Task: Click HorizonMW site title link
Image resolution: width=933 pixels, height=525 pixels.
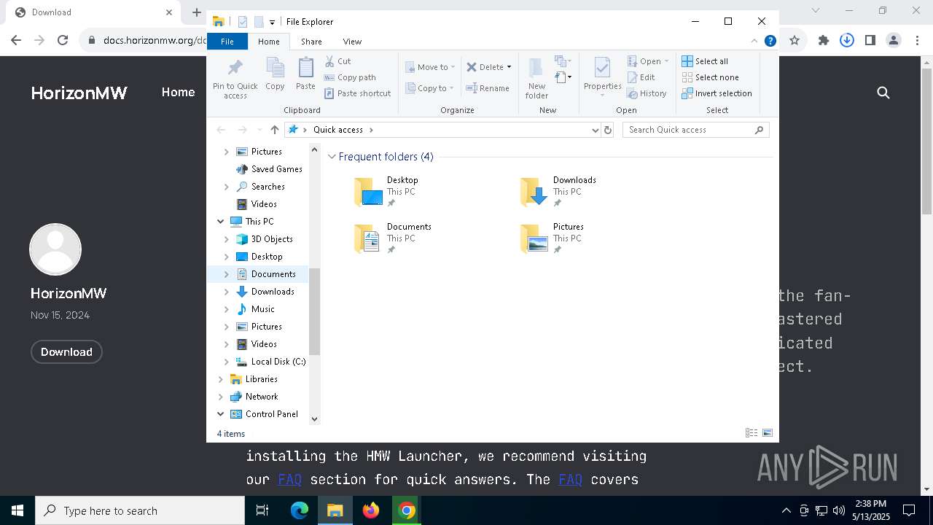Action: (79, 93)
